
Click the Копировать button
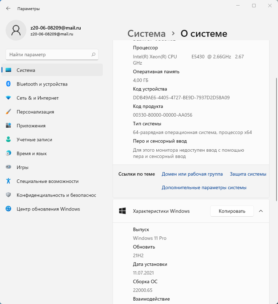[x=232, y=211]
